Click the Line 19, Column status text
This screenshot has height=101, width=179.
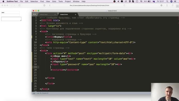tap(42, 93)
